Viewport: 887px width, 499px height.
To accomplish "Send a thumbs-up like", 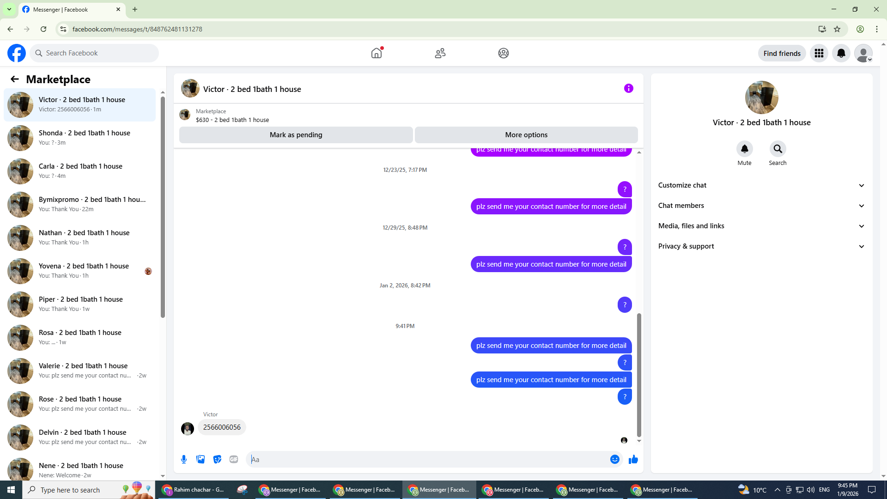I will coord(633,459).
